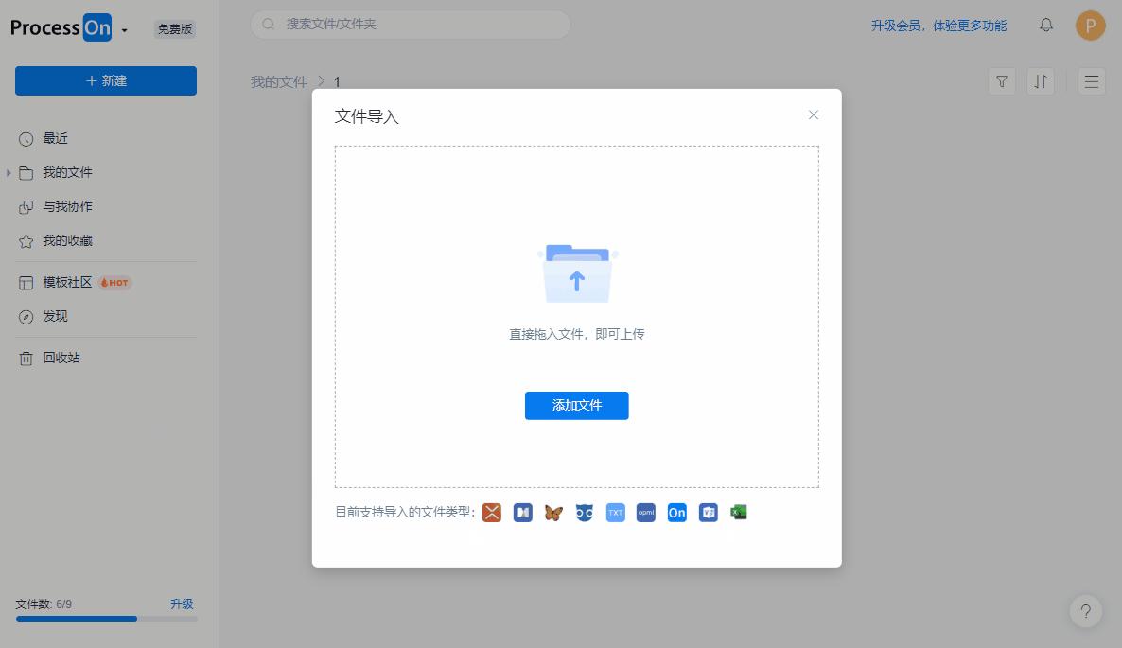Click the butterfly FreeMind file type icon
Viewport: 1122px width, 648px height.
coord(553,513)
